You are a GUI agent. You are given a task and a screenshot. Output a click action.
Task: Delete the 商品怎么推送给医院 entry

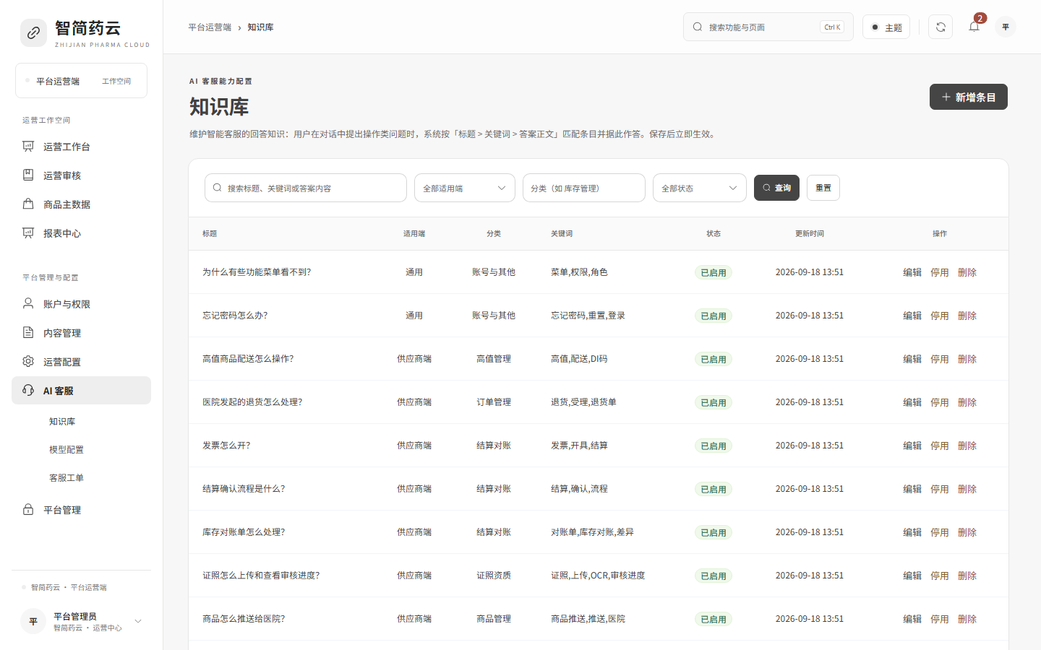coord(967,619)
